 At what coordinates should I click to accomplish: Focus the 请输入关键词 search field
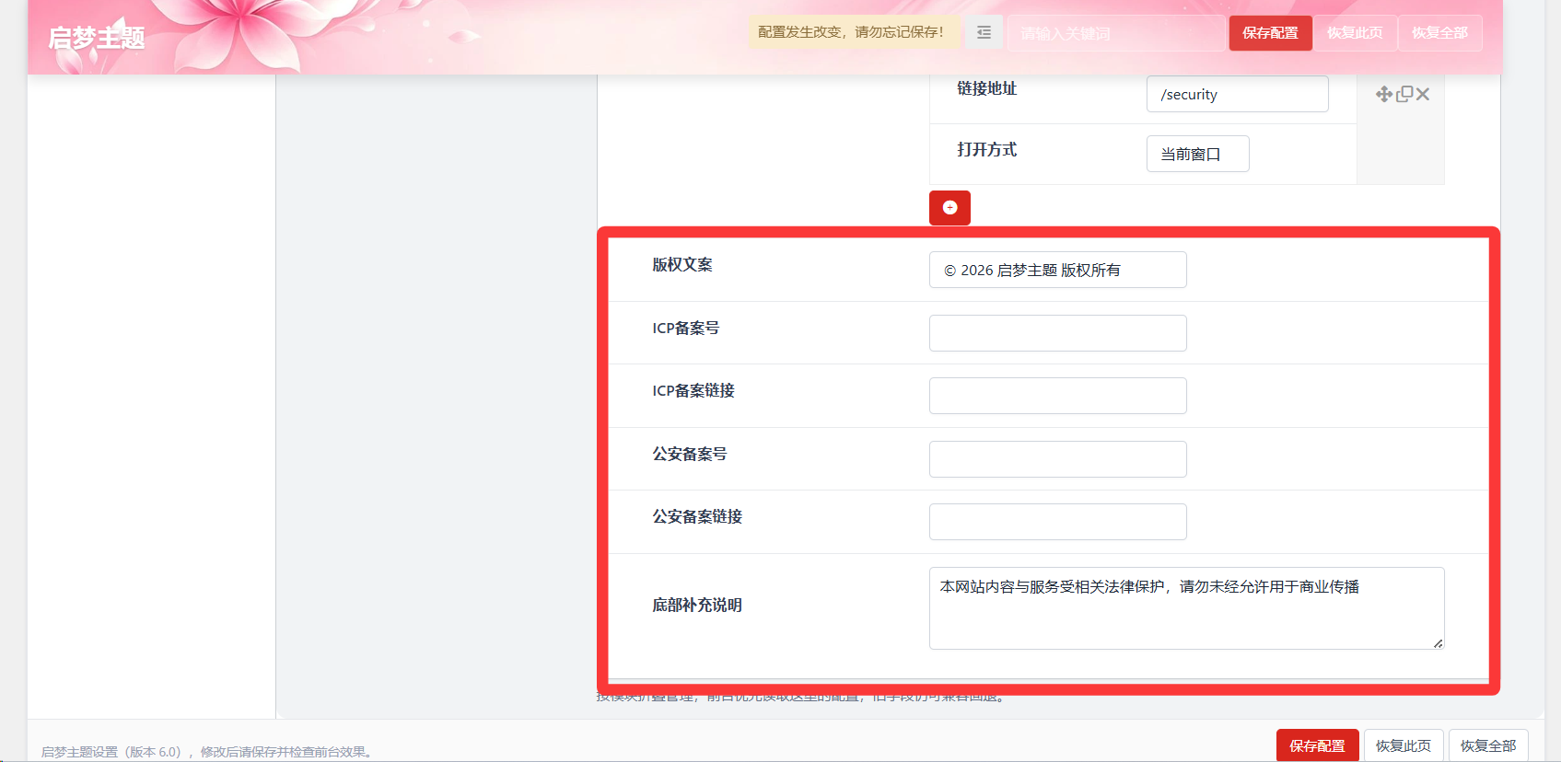(1116, 33)
